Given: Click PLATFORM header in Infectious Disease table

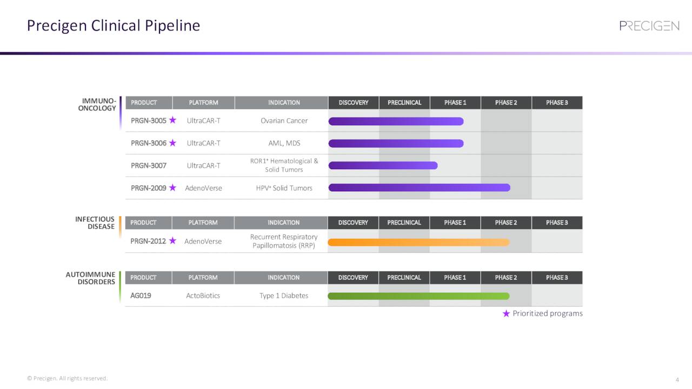Looking at the screenshot, I should click(203, 223).
